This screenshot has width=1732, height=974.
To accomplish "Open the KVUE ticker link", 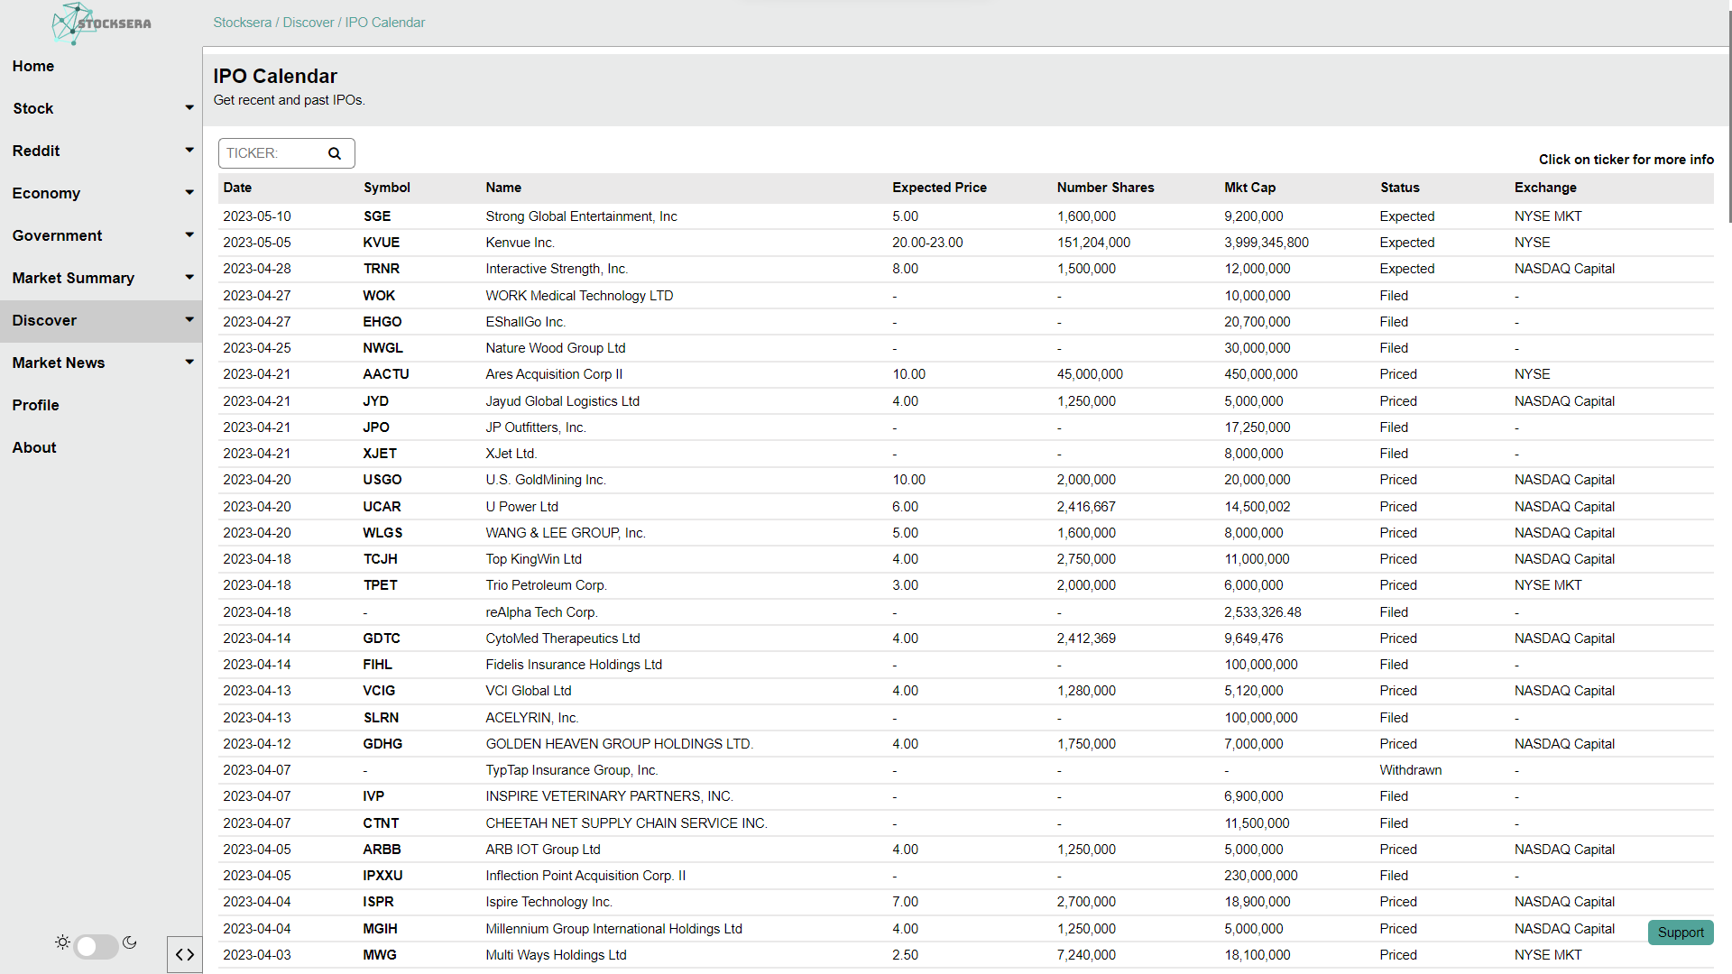I will click(382, 243).
